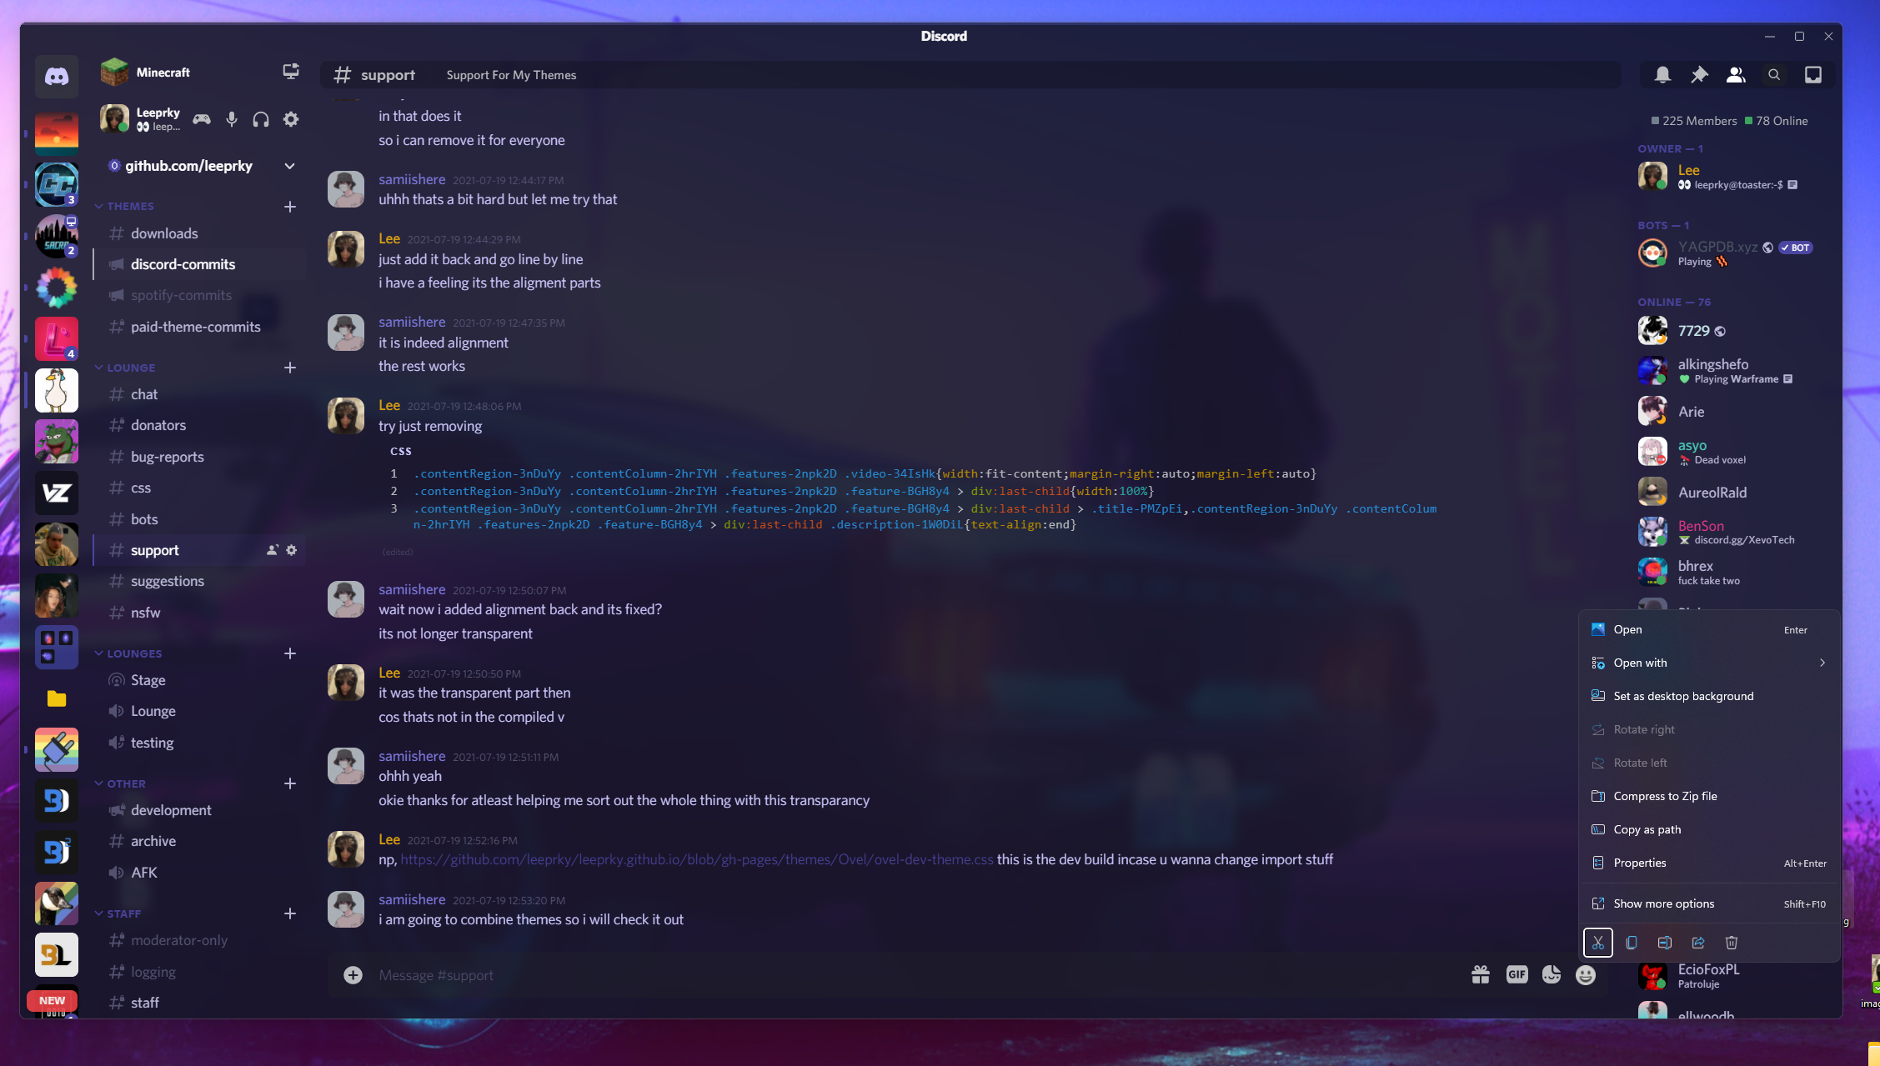Select Copy as path menu entry
The height and width of the screenshot is (1066, 1880).
[x=1647, y=829]
